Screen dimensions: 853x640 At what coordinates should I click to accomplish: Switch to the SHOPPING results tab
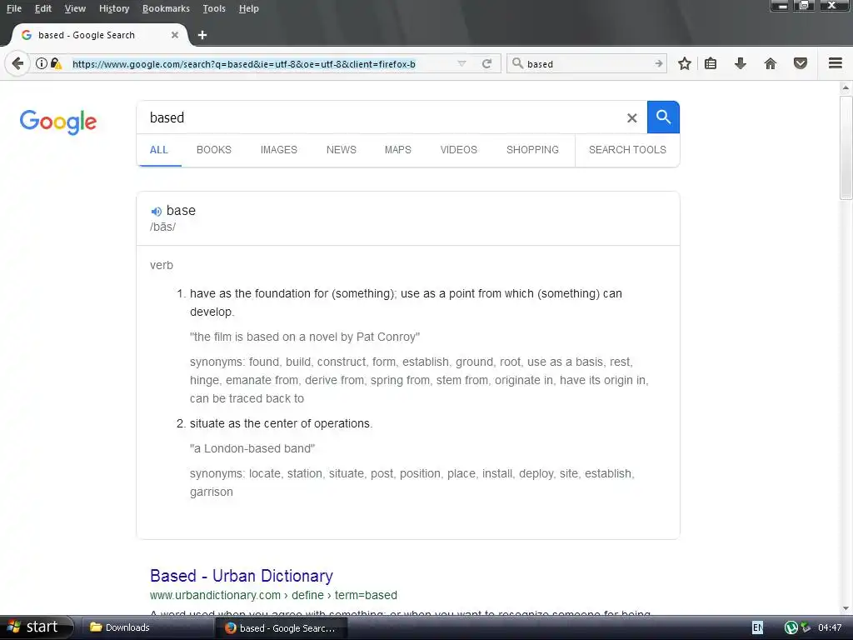[x=532, y=150]
